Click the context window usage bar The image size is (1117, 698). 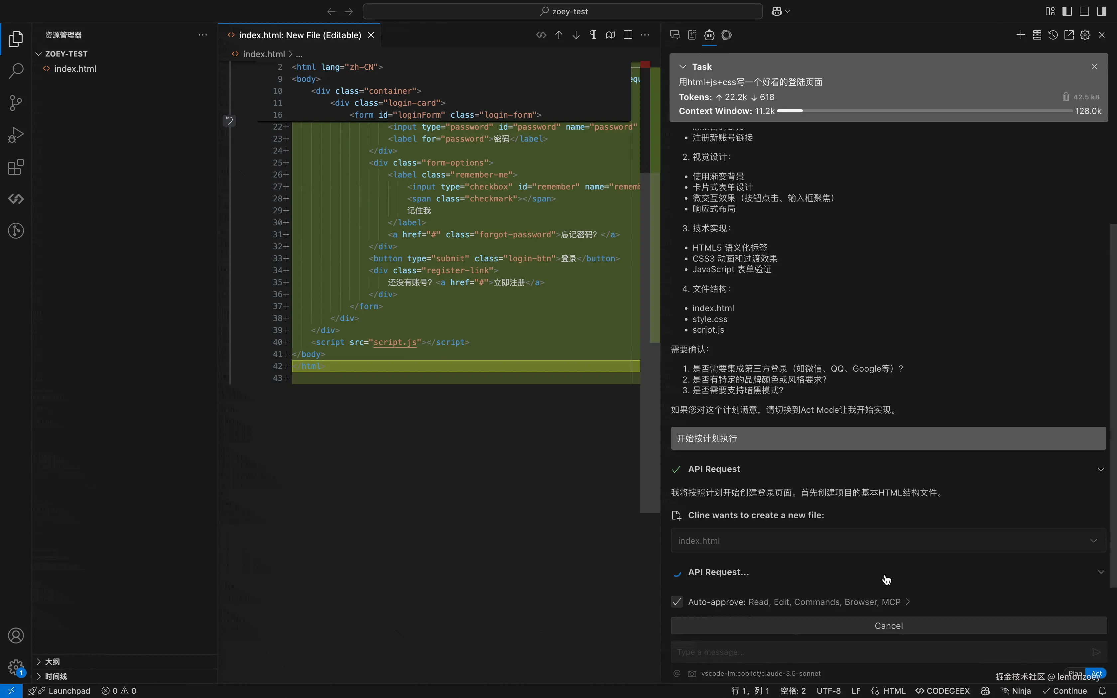925,111
